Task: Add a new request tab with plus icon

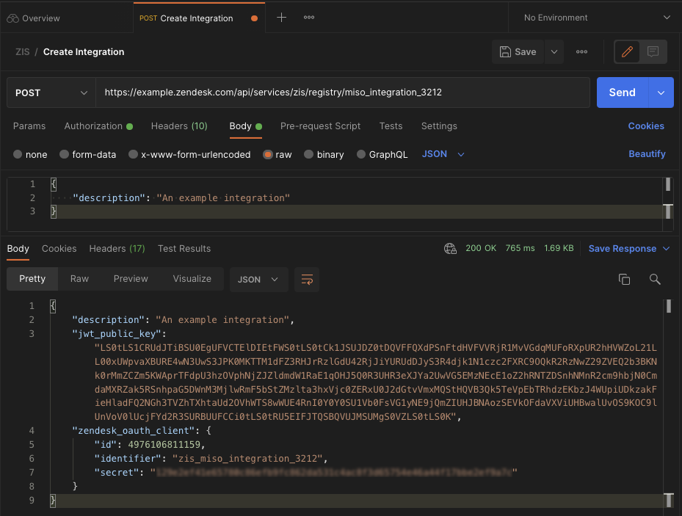Action: coord(281,18)
